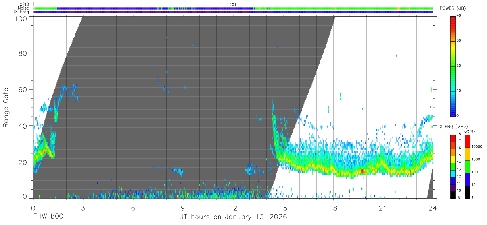Image resolution: width=487 pixels, height=225 pixels.
Task: Click the 15 tick on the UT hours axis
Action: [283, 208]
